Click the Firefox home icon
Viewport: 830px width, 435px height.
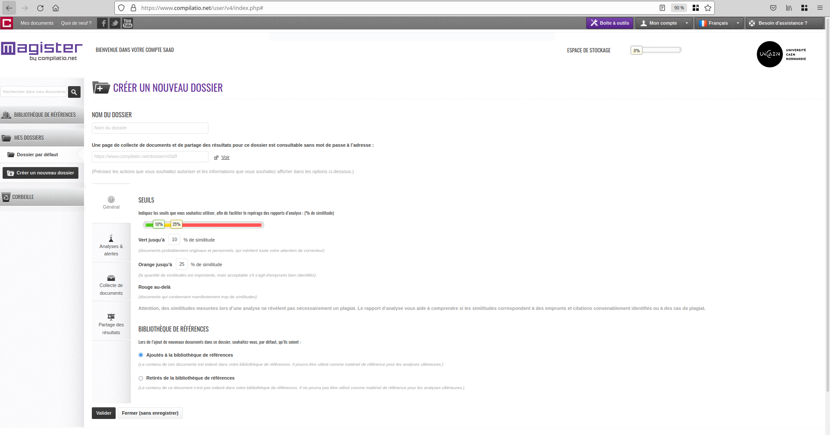pyautogui.click(x=56, y=8)
